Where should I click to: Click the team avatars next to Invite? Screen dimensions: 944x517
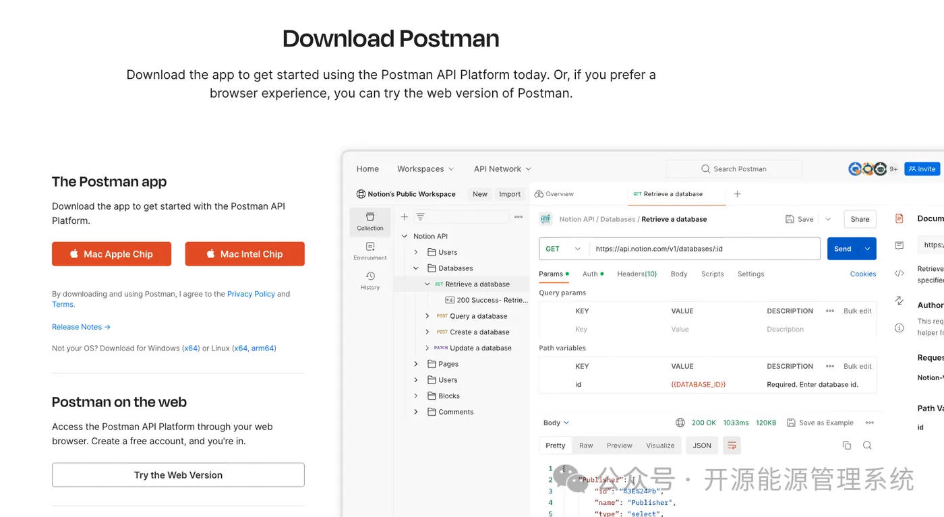click(867, 169)
